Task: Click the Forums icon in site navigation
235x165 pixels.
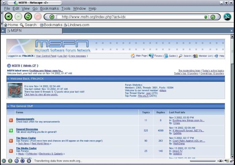Action: coord(151,56)
